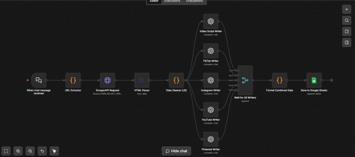Click the tidy up workflow button
Screen dimensions: 355x157
[x=54, y=151]
